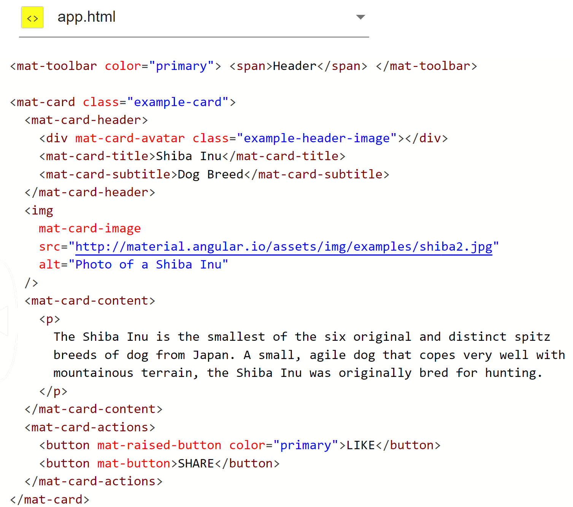The image size is (573, 507).
Task: Click the word Header in the span
Action: coord(295,66)
